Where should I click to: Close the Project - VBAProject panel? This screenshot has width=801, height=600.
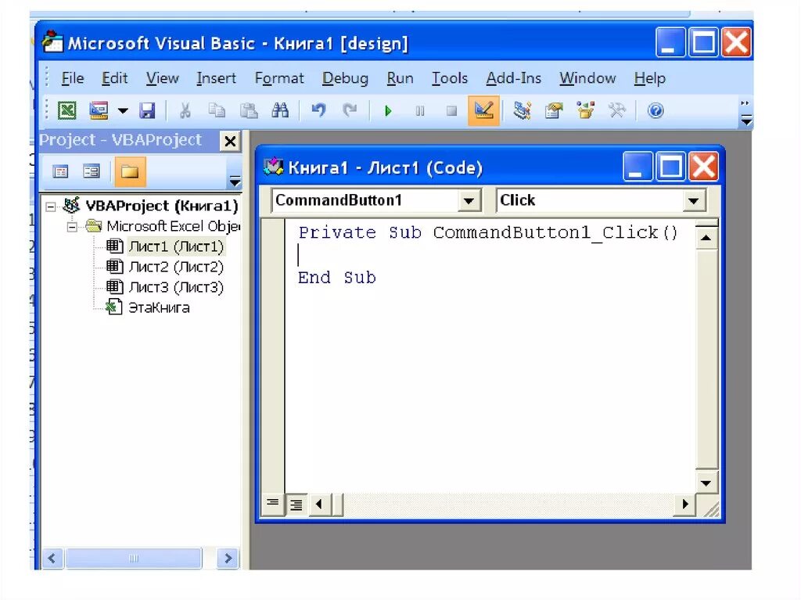tap(231, 141)
